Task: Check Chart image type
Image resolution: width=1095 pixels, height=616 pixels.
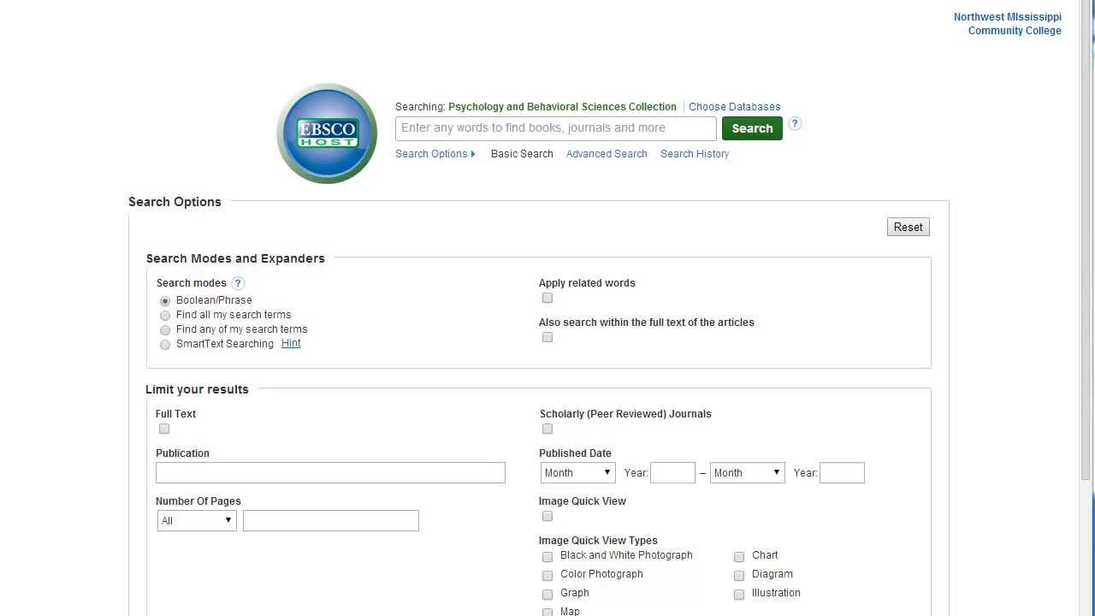Action: [739, 557]
